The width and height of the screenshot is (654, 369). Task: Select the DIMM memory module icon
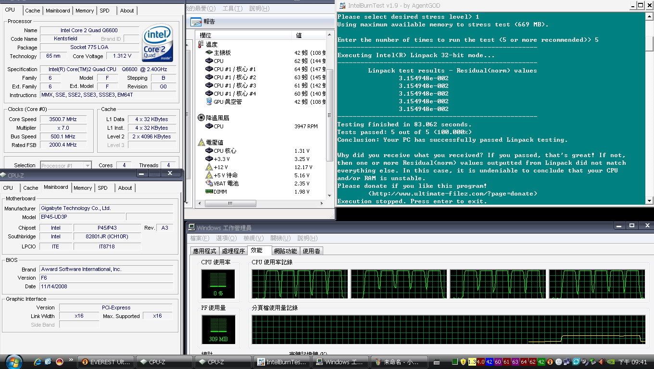pos(209,192)
